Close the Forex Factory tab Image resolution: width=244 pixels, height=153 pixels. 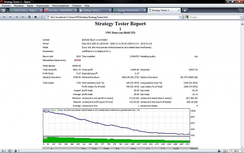tap(41, 10)
